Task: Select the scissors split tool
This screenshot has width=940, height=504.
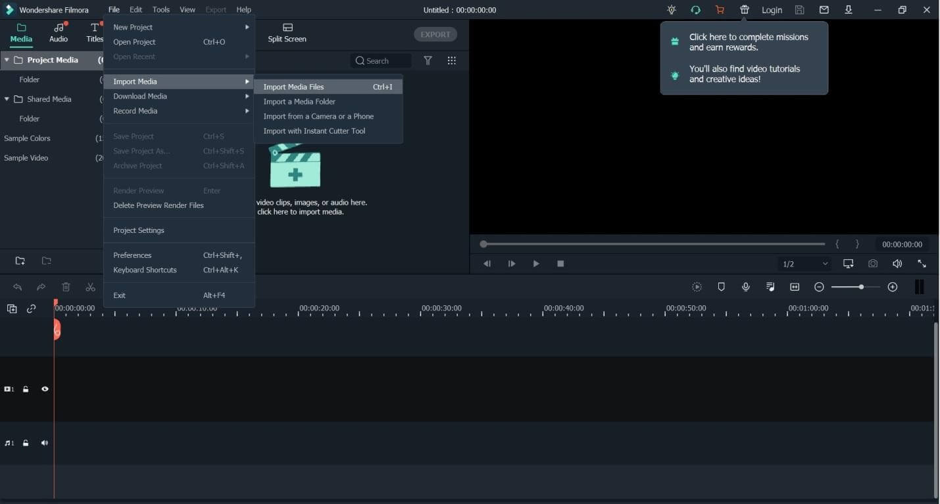Action: pos(91,287)
